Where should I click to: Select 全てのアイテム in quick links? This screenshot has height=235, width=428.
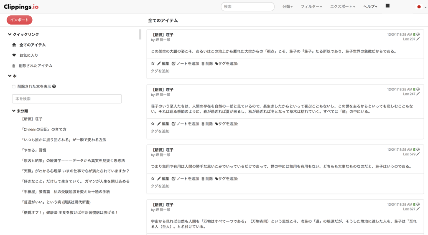(33, 45)
